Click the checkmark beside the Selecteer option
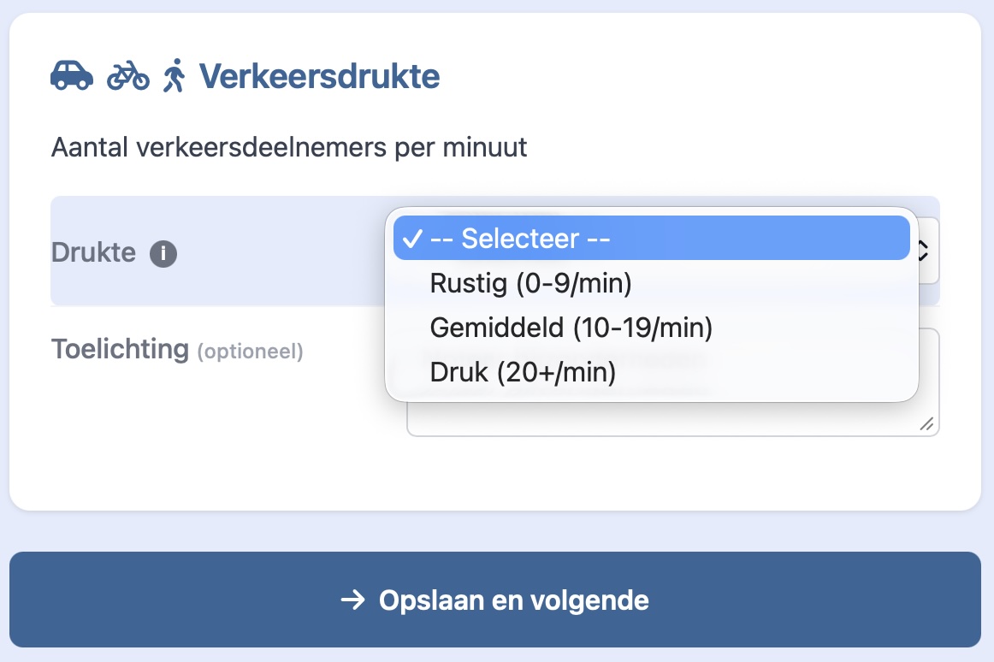Screen dimensions: 994x662 point(414,238)
